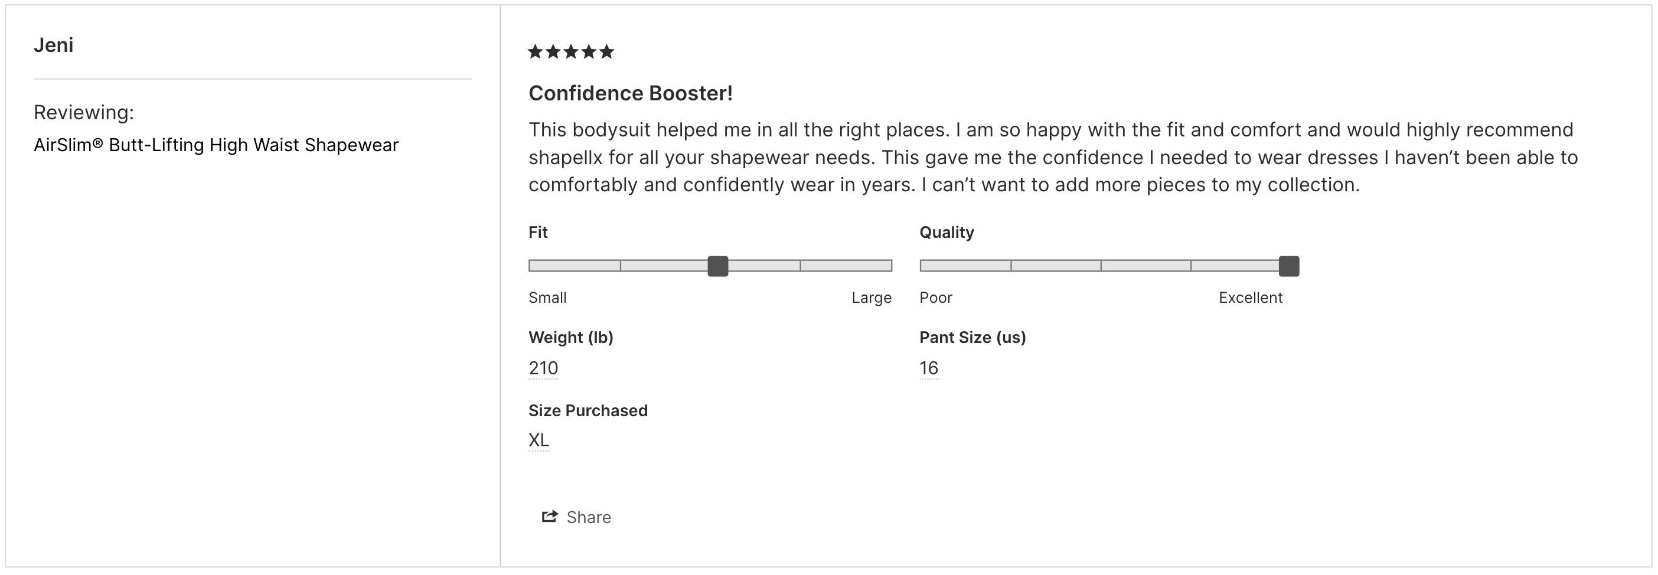Click the Excellent label under Quality
Image resolution: width=1658 pixels, height=575 pixels.
pyautogui.click(x=1251, y=298)
